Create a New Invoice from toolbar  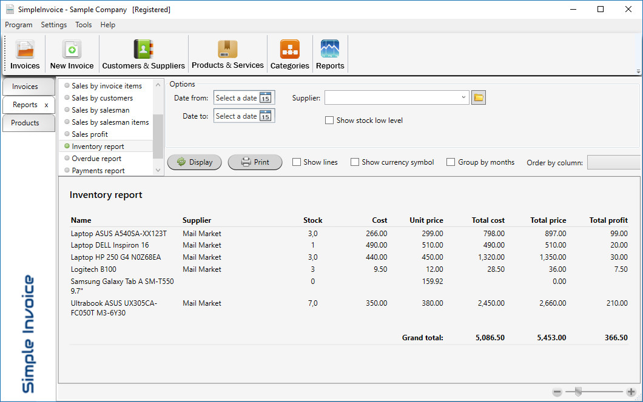72,54
